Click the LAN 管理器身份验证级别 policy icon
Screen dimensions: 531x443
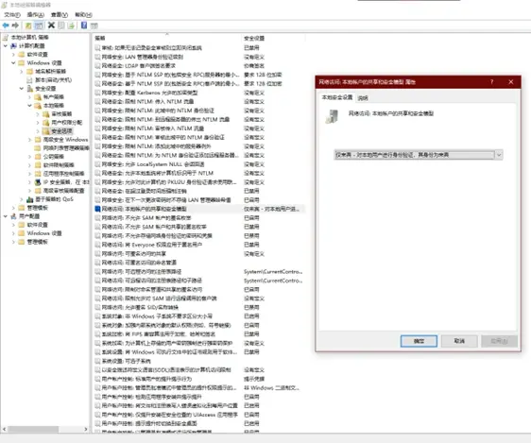pyautogui.click(x=97, y=57)
